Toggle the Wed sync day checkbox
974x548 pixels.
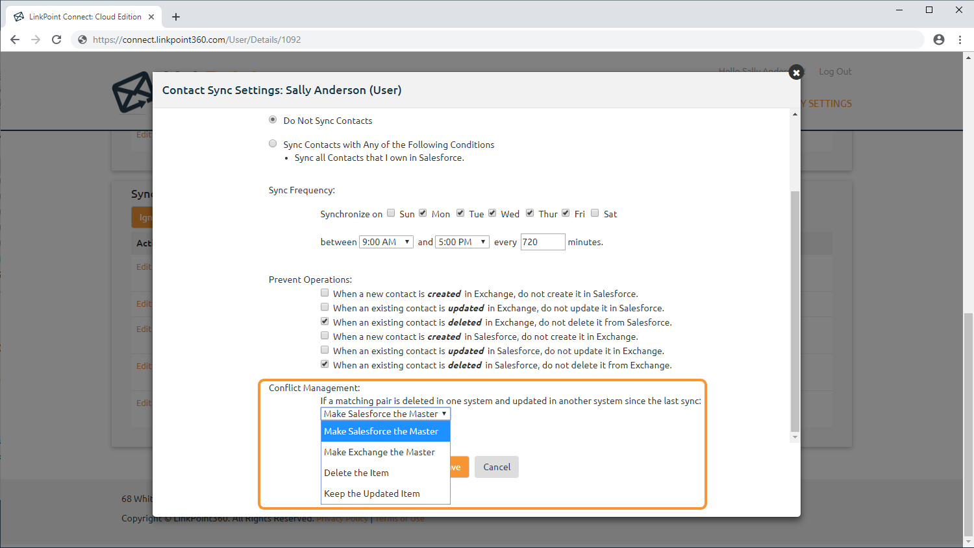[x=492, y=213]
